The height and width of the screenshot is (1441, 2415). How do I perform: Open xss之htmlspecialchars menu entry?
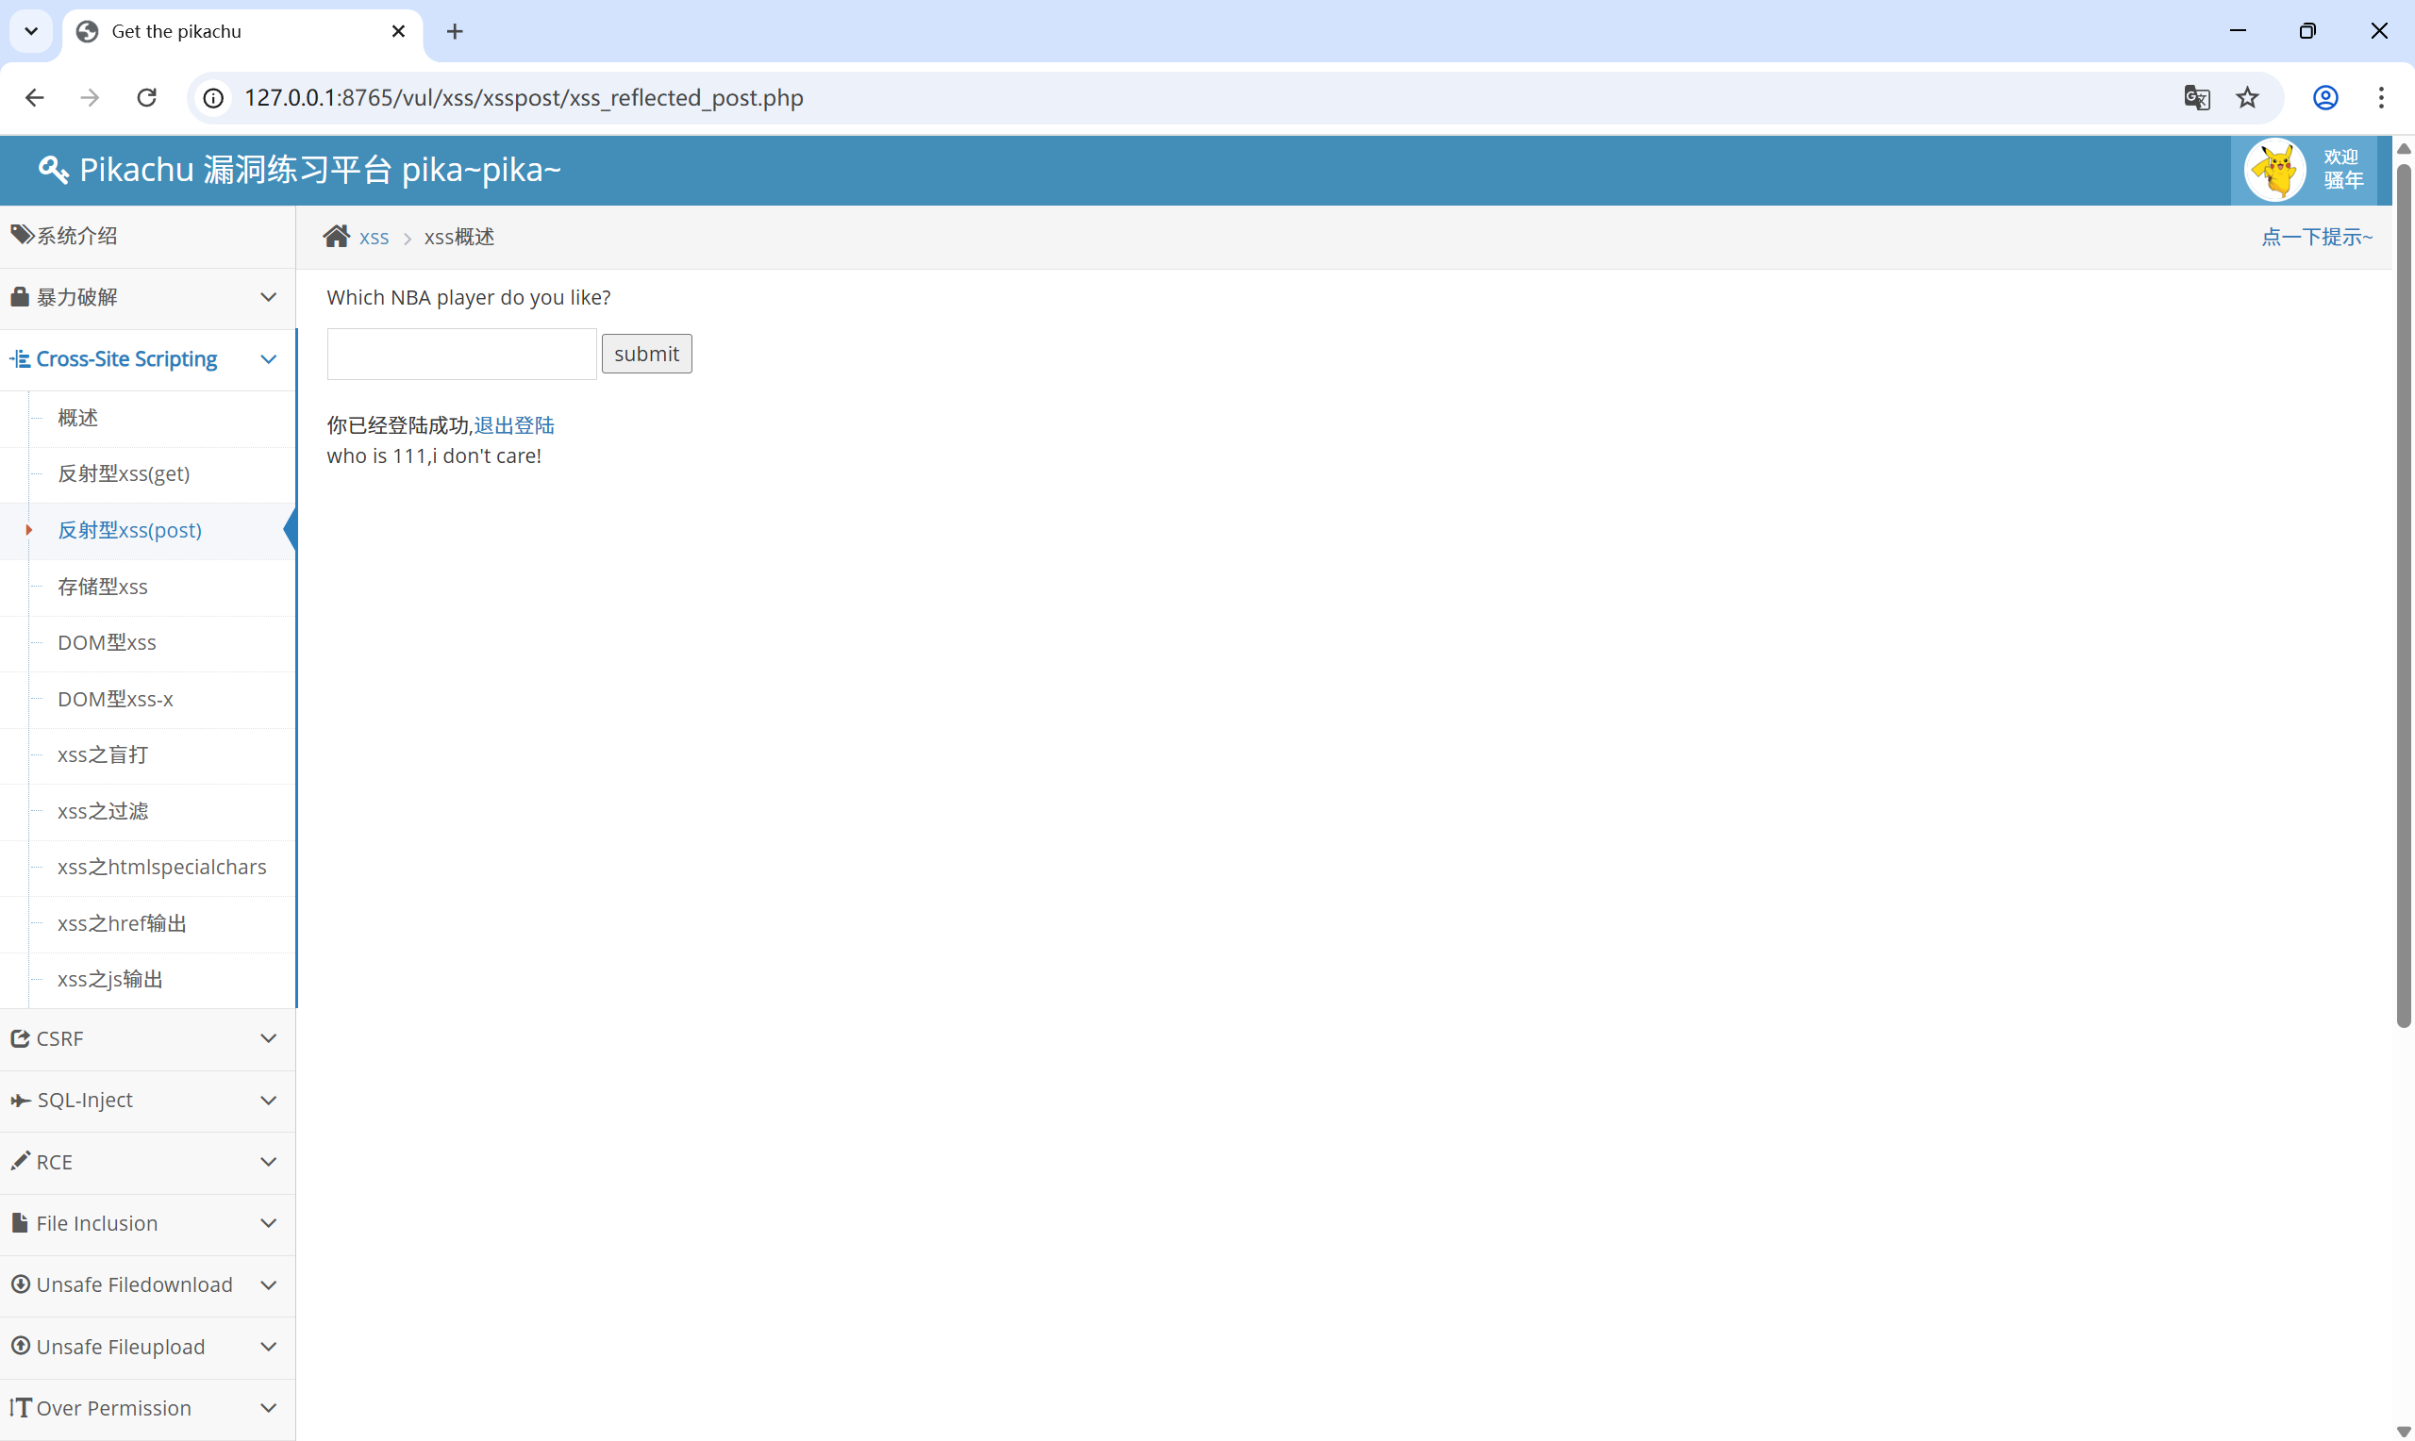[x=161, y=867]
